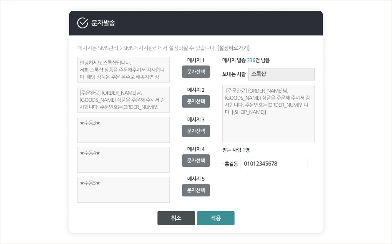392x244 pixels.
Task: Click the checkmark icon in the header
Action: [83, 23]
